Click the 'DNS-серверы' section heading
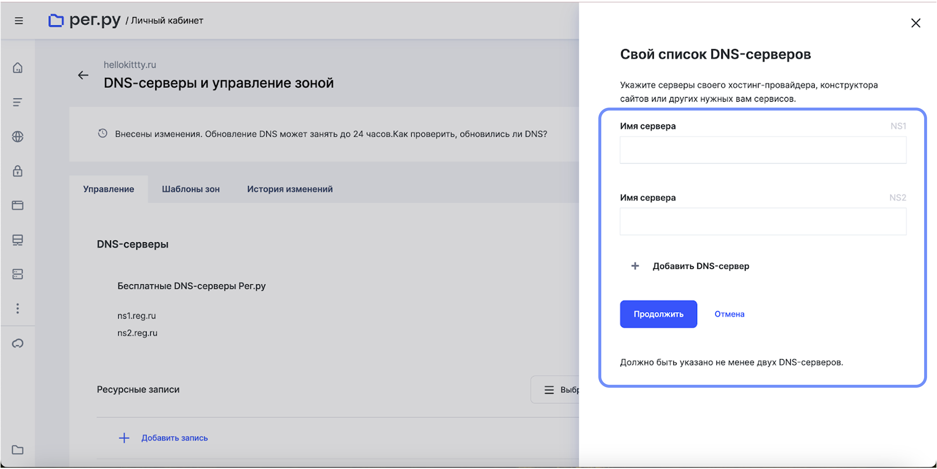This screenshot has height=469, width=937. (x=132, y=244)
